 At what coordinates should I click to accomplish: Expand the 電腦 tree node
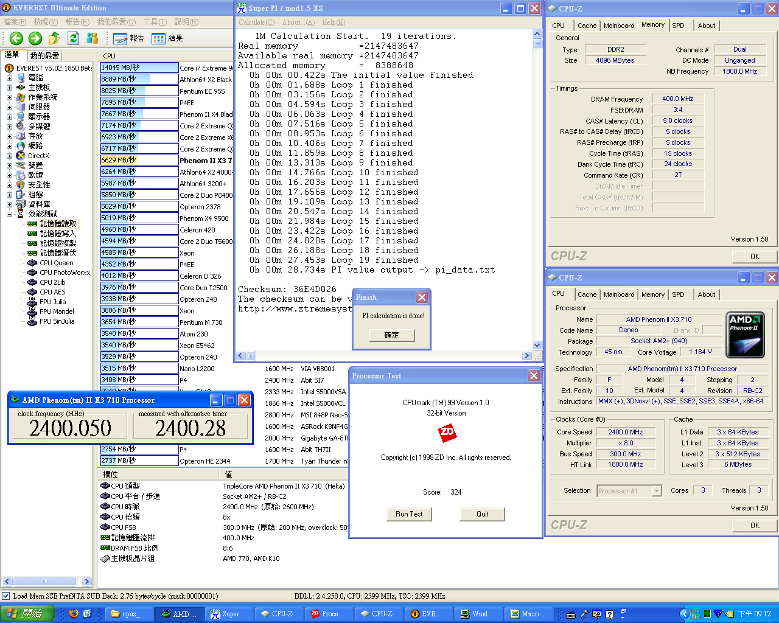pos(10,78)
